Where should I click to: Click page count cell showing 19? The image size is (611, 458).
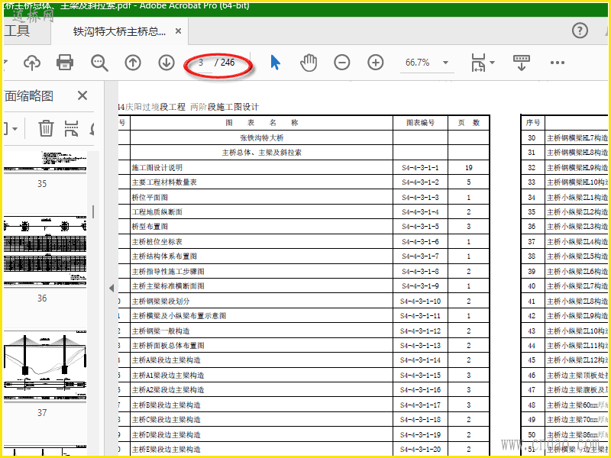[468, 167]
